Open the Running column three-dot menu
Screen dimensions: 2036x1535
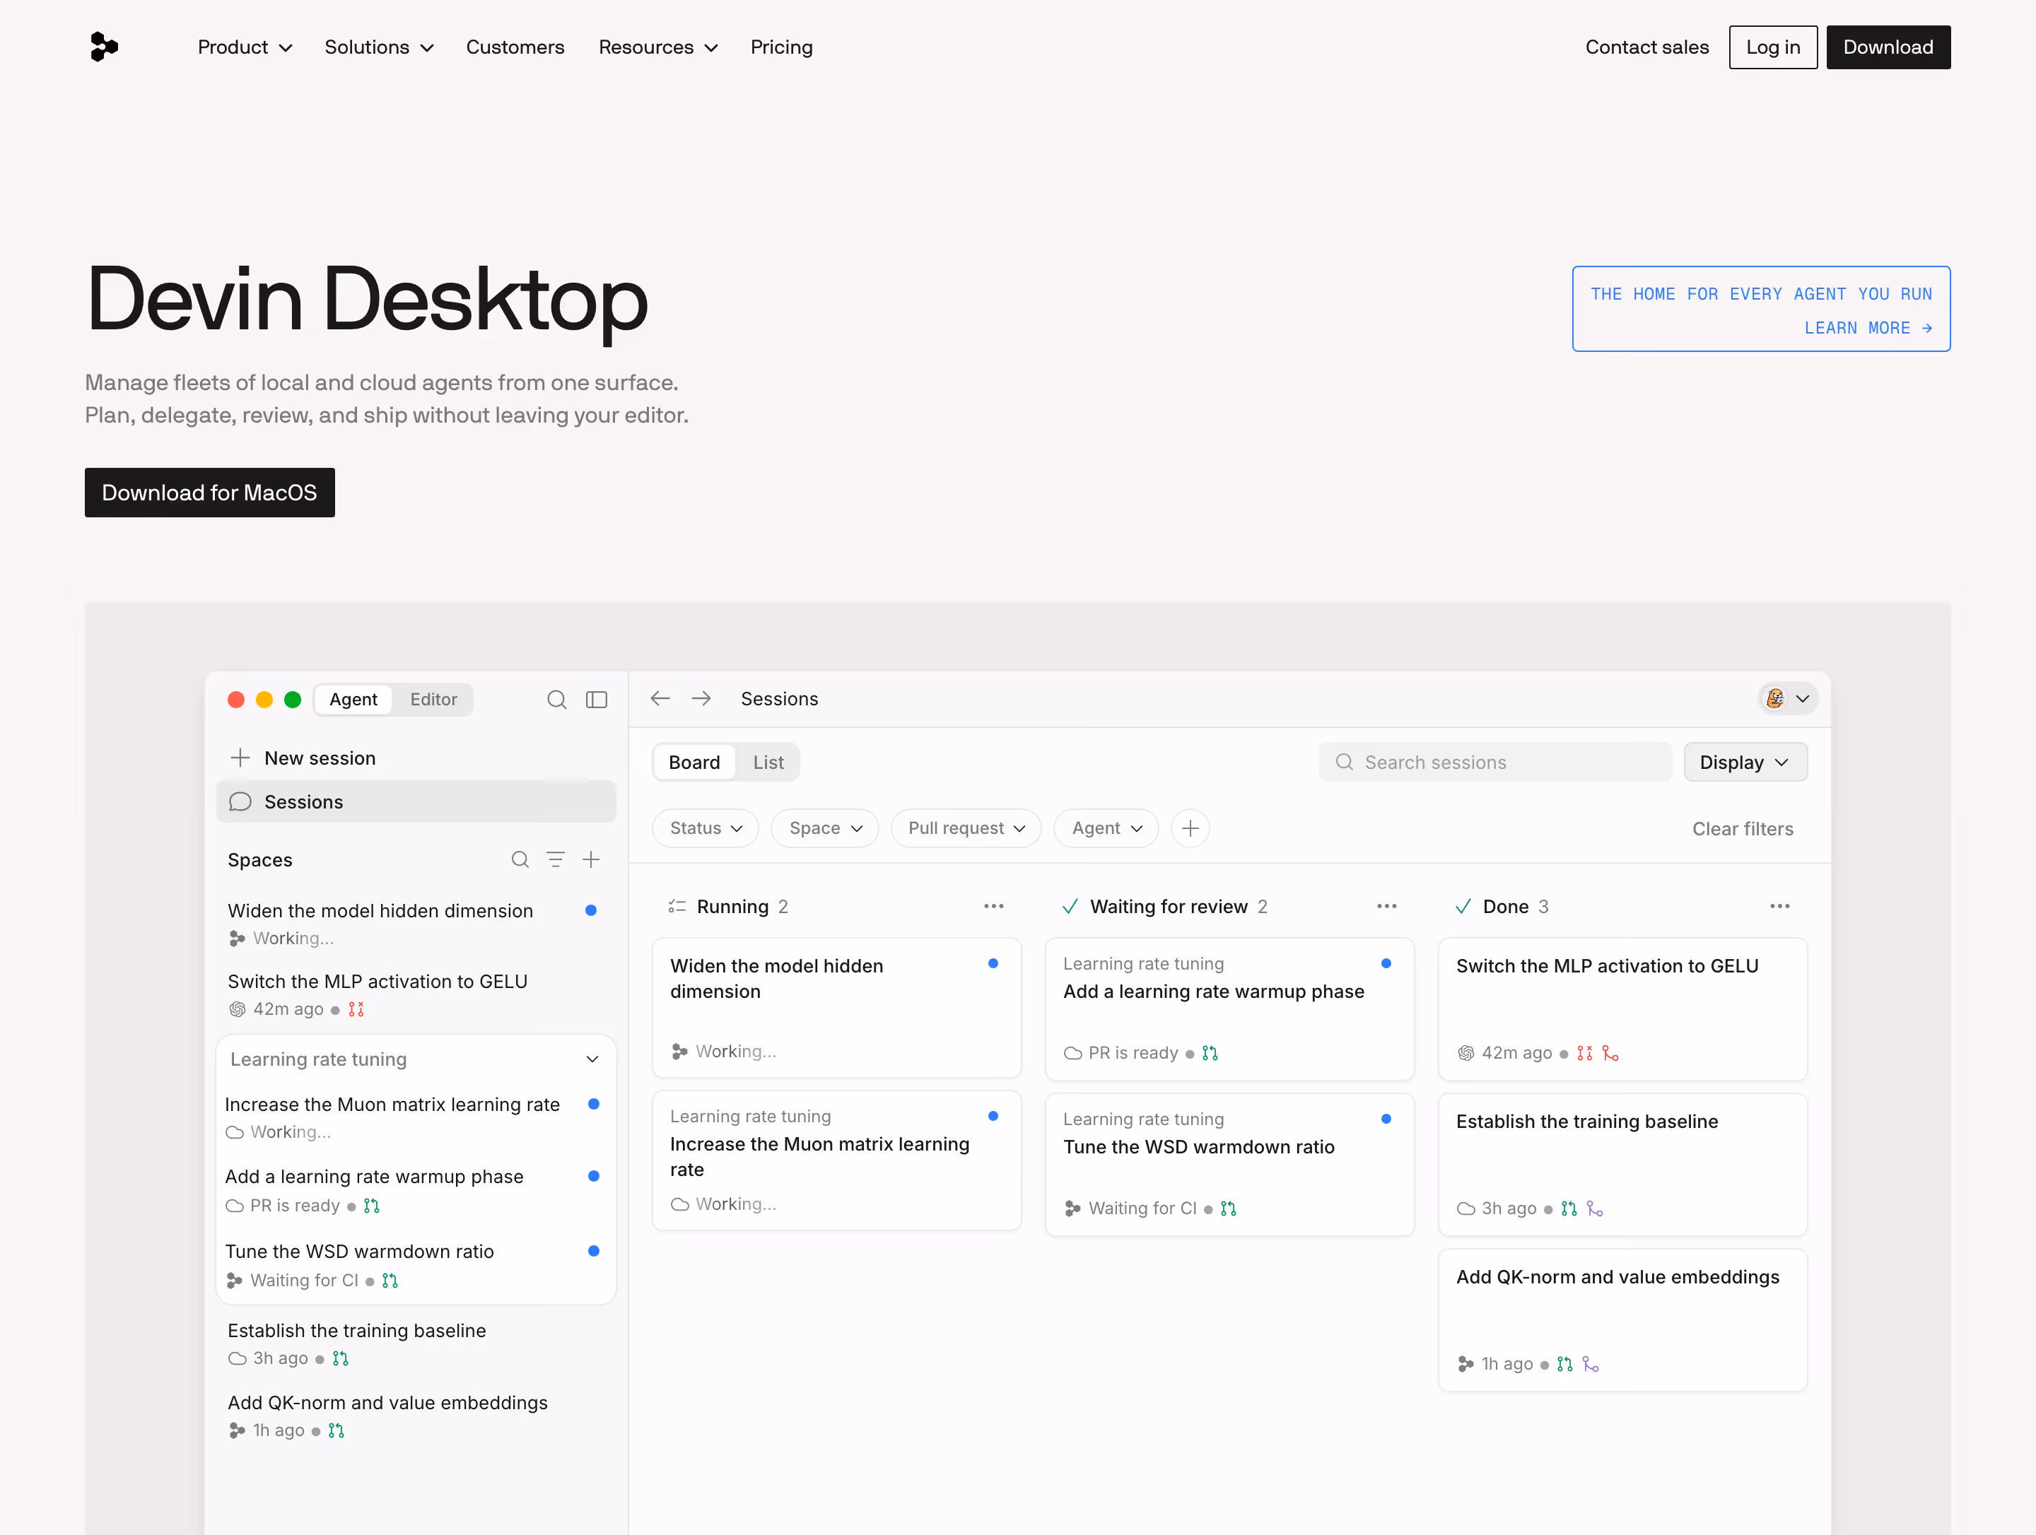pos(994,907)
